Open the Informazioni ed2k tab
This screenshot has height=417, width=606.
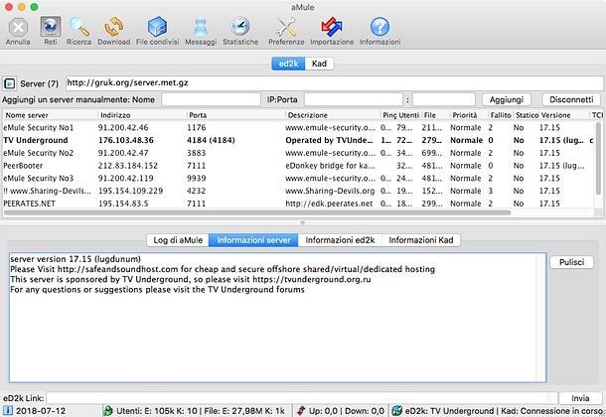[x=340, y=240]
